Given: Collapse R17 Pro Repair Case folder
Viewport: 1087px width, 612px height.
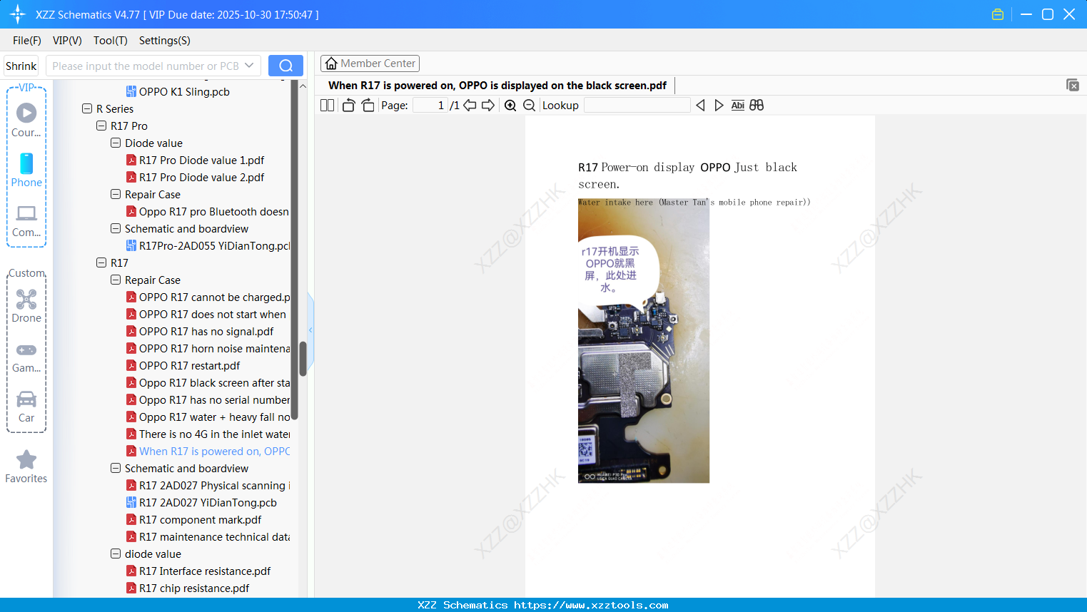Looking at the screenshot, I should point(116,194).
